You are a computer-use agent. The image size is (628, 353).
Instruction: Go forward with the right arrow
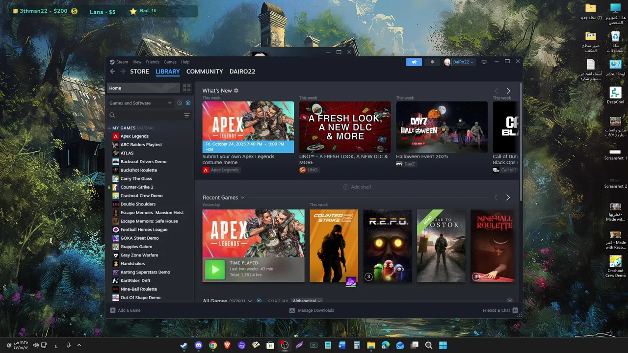pos(122,72)
